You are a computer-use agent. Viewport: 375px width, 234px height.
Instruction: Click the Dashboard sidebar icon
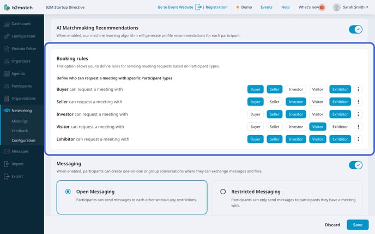[x=7, y=24]
